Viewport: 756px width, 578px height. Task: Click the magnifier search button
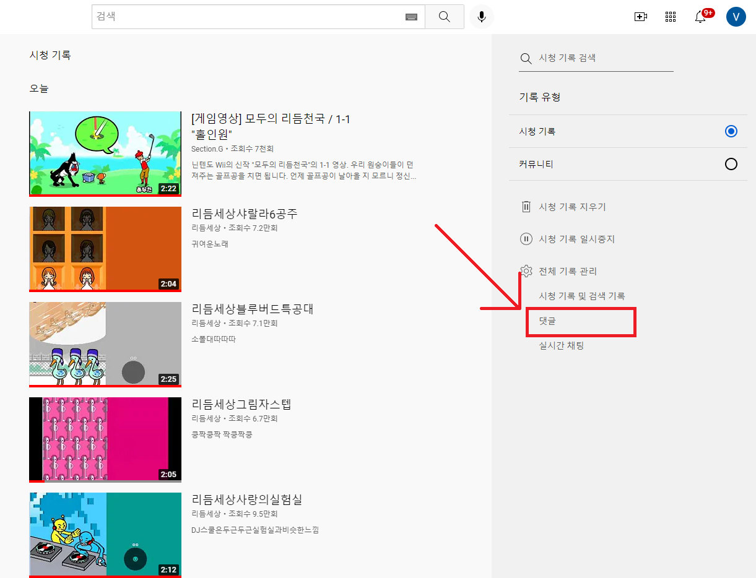tap(445, 17)
